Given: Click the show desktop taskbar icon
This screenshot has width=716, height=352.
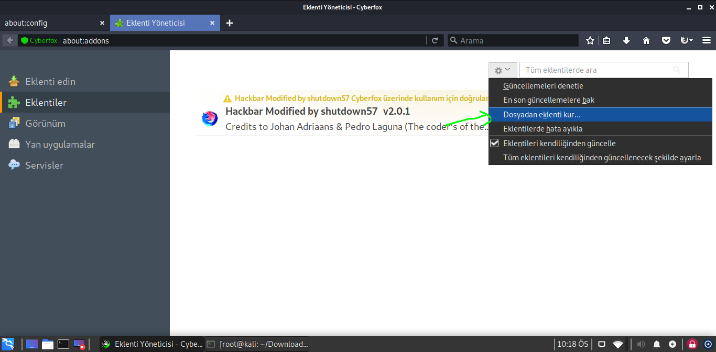Looking at the screenshot, I should pos(32,344).
